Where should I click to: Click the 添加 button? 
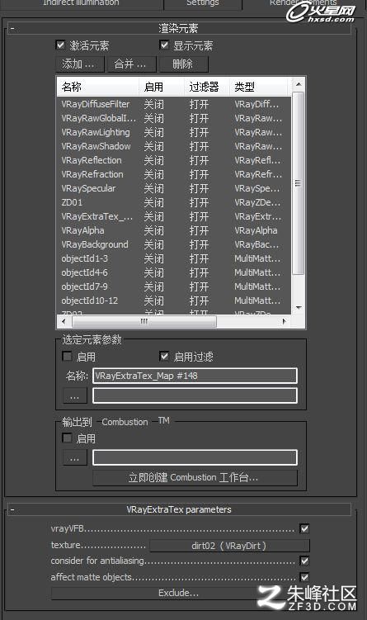pos(79,64)
